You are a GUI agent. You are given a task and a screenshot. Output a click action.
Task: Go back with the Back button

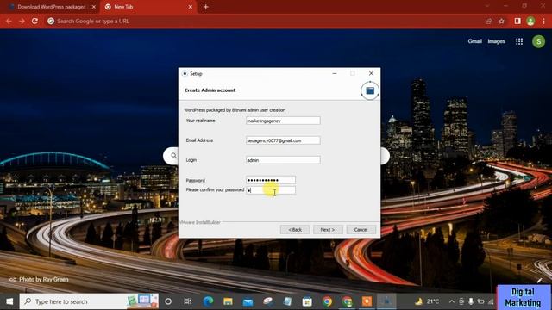295,230
